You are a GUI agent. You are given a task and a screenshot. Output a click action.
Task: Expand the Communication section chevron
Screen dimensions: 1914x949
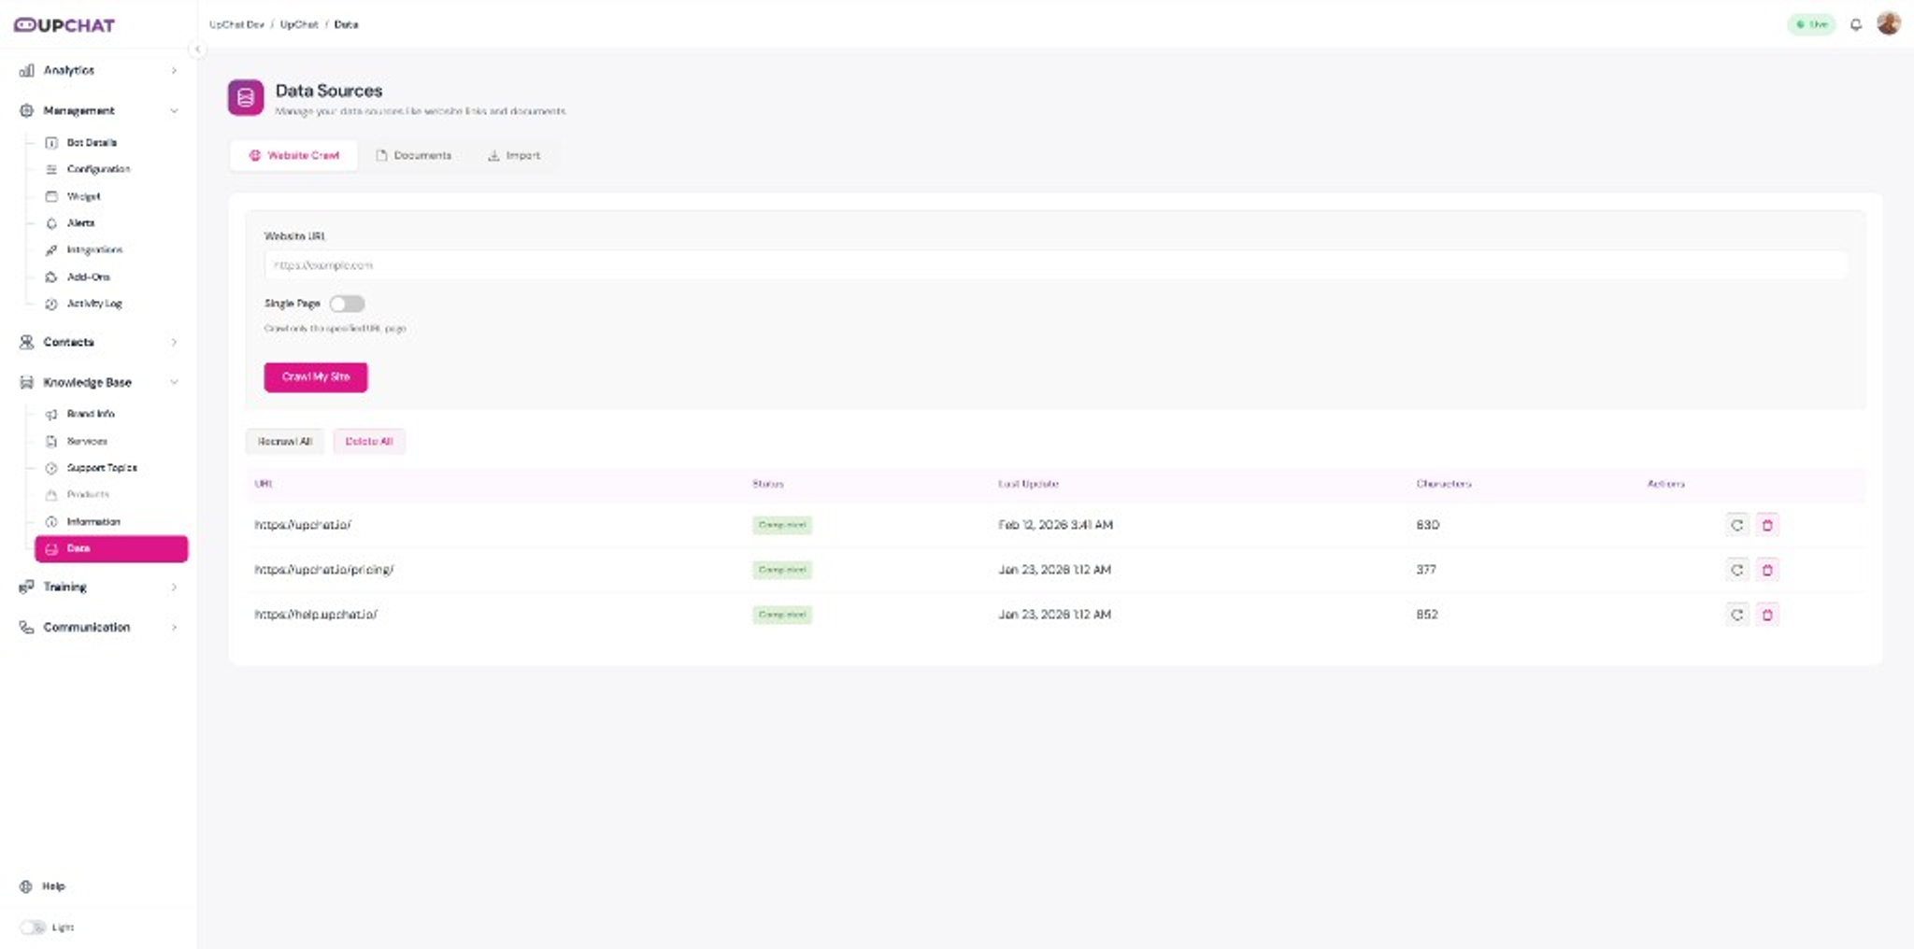(x=174, y=627)
